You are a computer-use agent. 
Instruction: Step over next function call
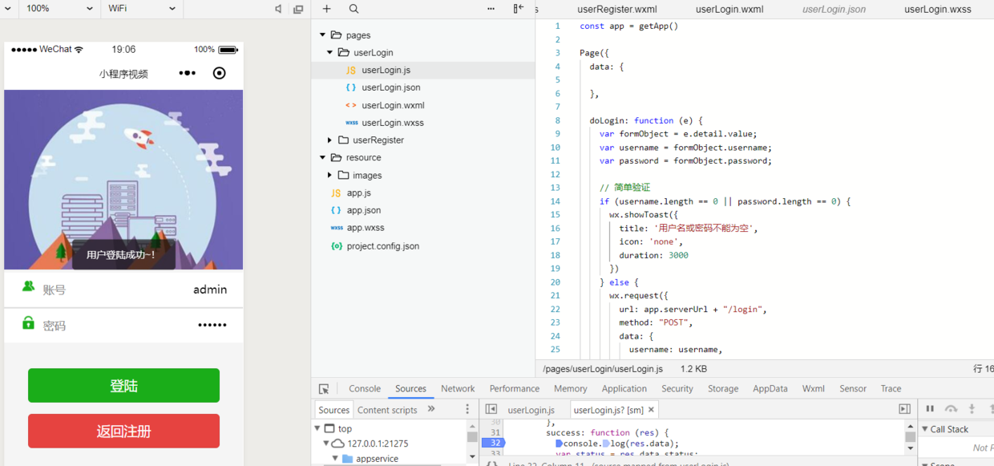point(951,409)
